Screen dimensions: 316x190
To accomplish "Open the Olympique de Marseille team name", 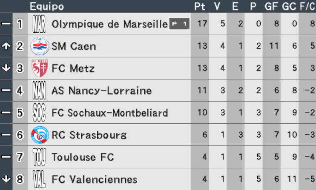I will pyautogui.click(x=109, y=24).
